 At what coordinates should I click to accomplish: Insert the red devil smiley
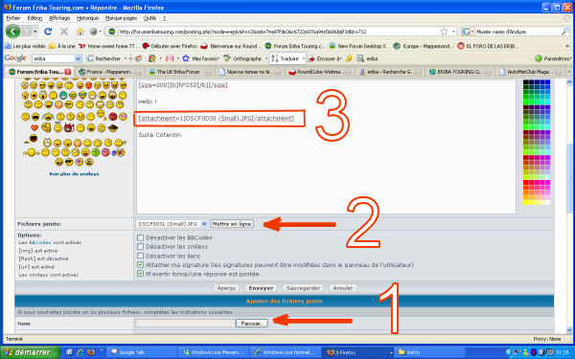[69, 128]
